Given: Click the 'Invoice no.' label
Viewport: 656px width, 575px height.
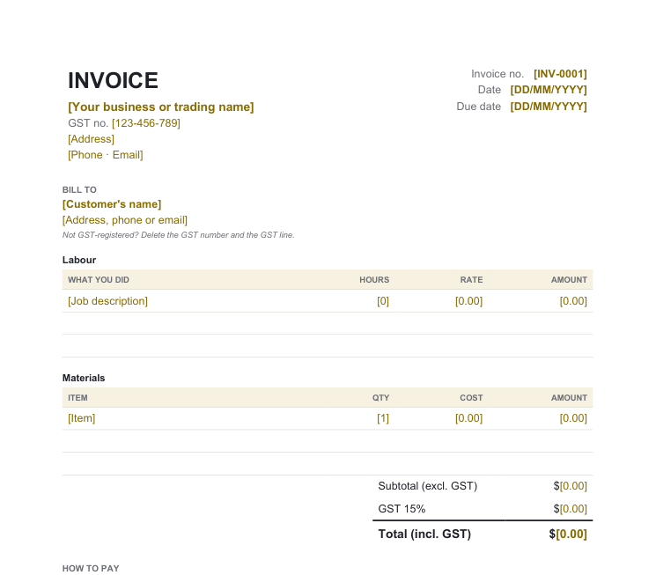Looking at the screenshot, I should click(498, 74).
